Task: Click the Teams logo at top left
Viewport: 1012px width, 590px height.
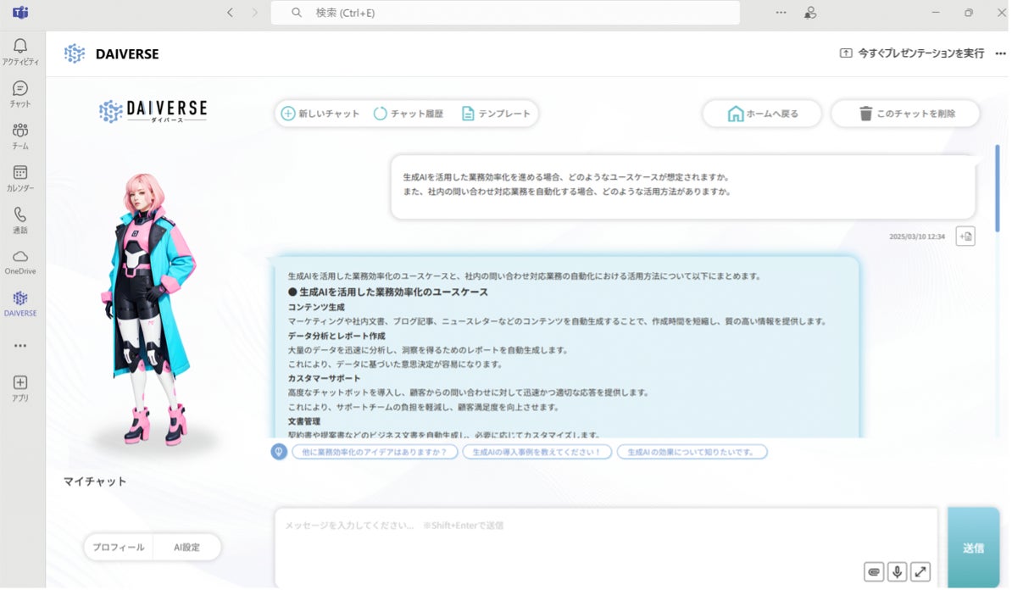Action: point(20,12)
